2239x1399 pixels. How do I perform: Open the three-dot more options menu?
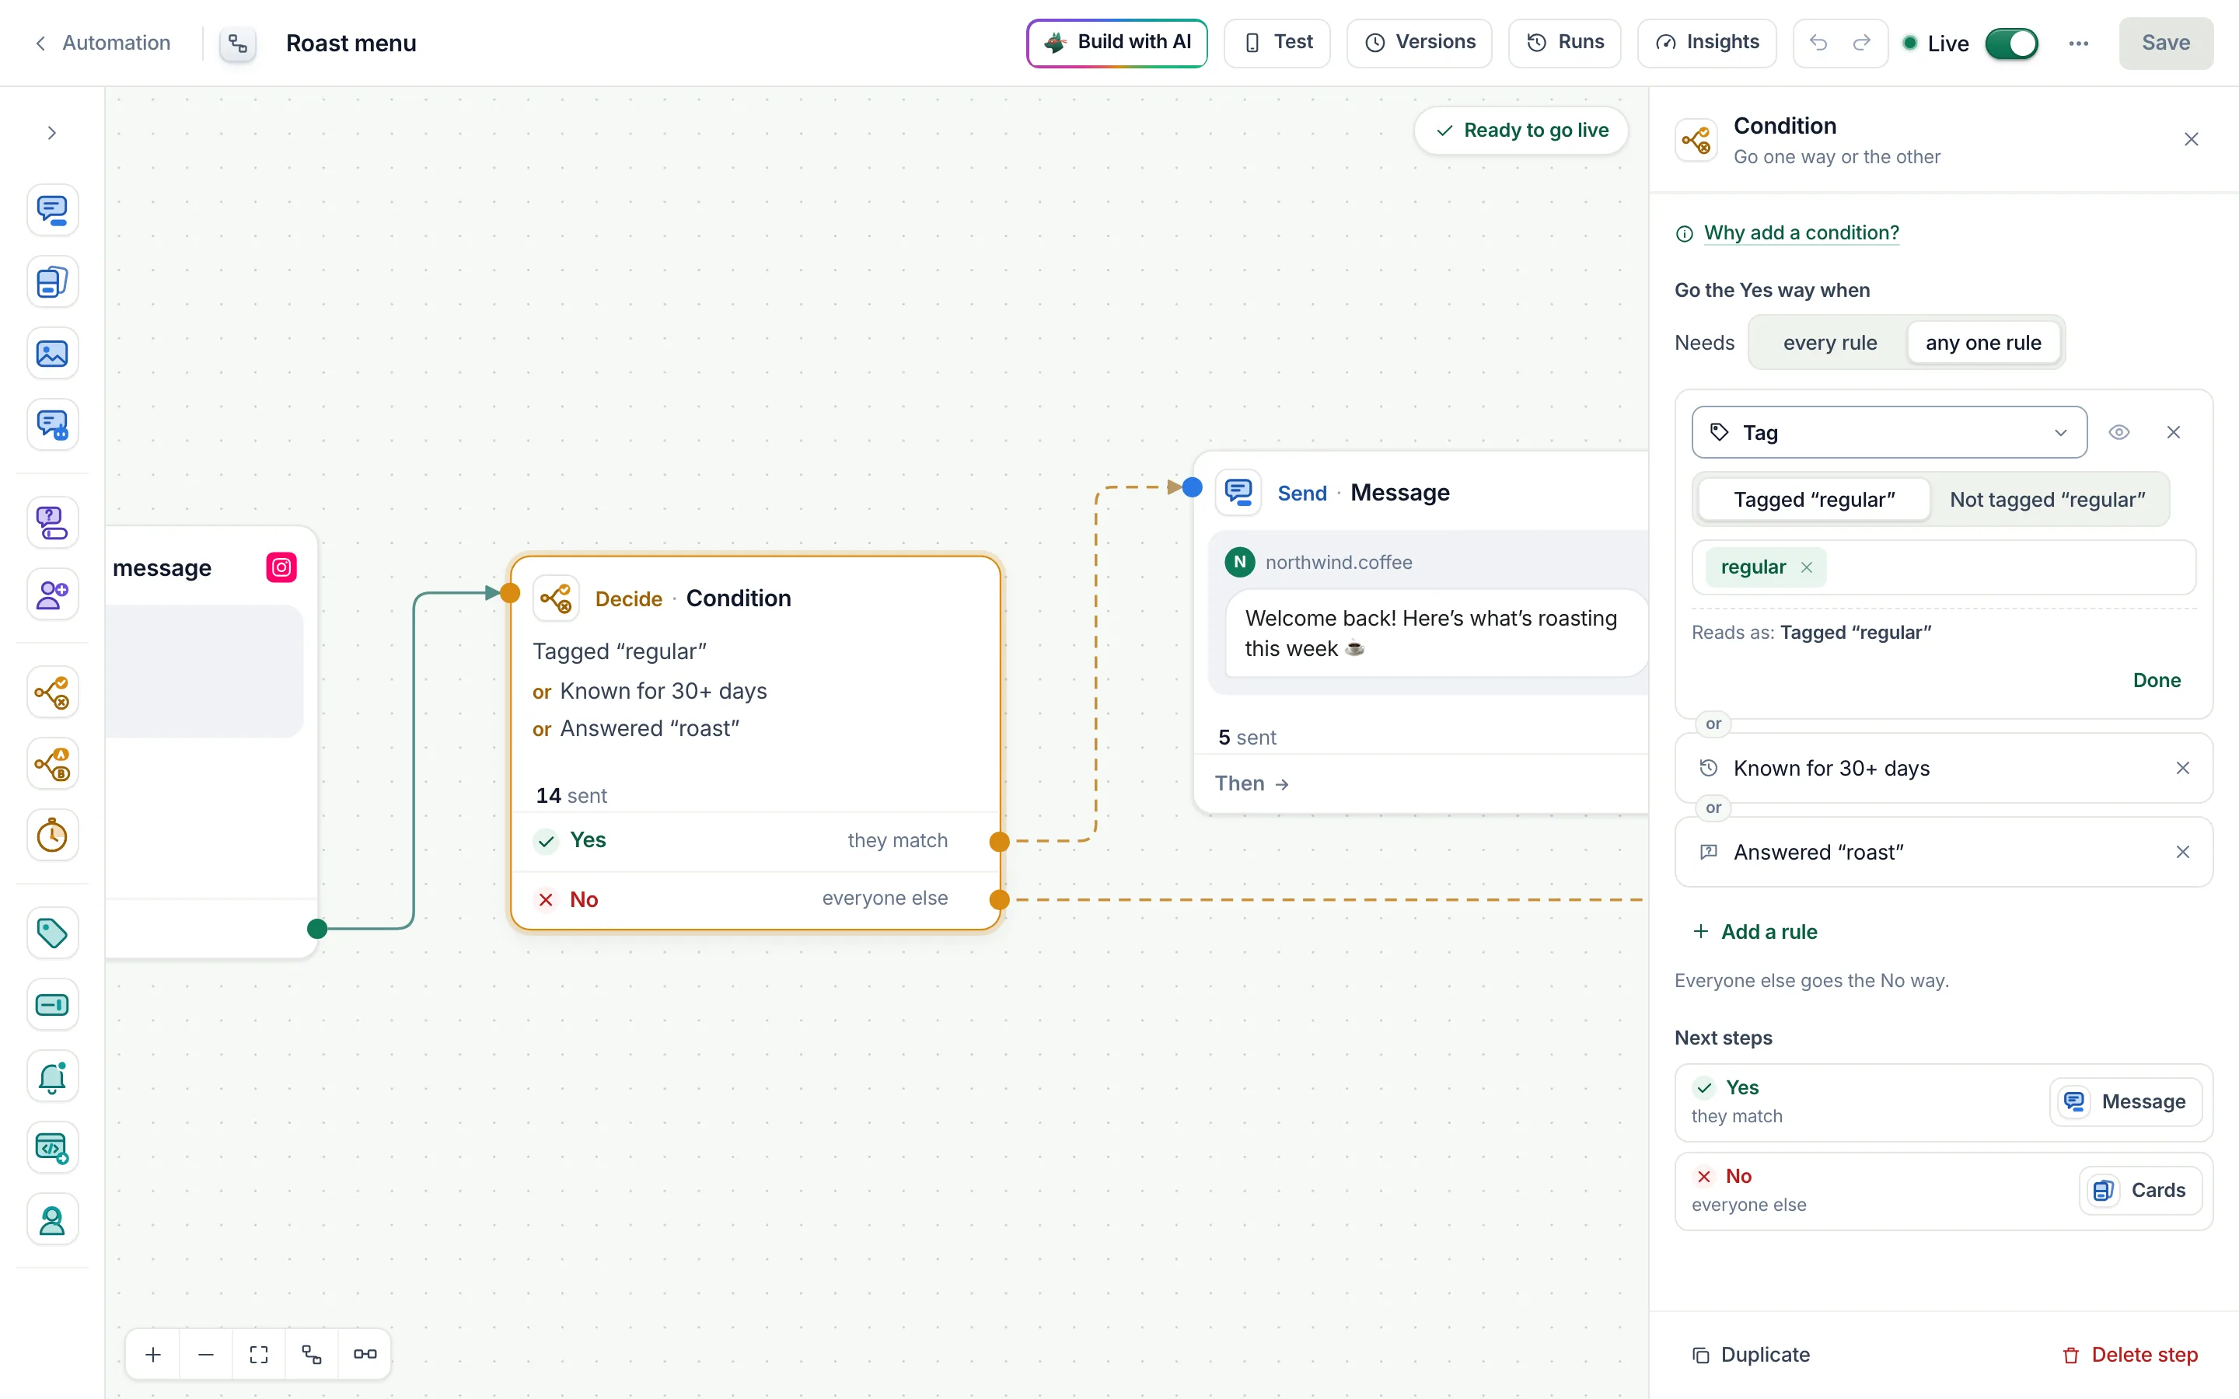pos(2078,43)
